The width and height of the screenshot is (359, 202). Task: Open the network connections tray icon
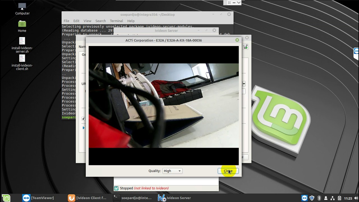click(x=332, y=198)
